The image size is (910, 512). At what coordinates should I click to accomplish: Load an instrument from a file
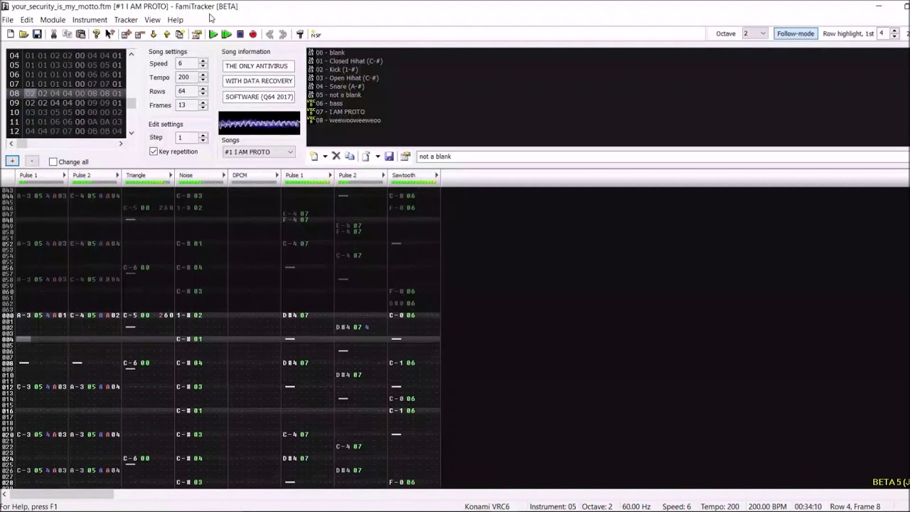point(366,156)
